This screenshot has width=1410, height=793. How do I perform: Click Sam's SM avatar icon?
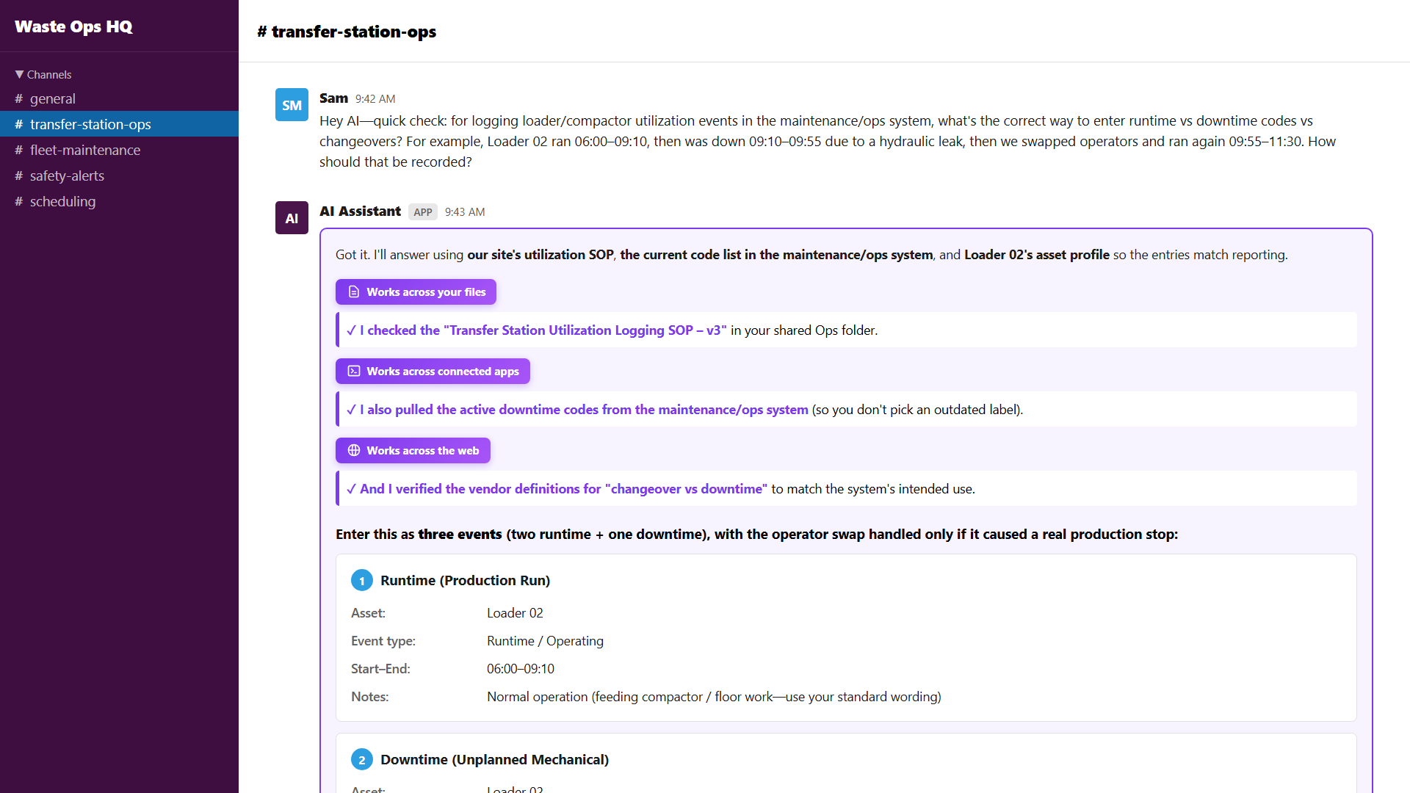(292, 105)
